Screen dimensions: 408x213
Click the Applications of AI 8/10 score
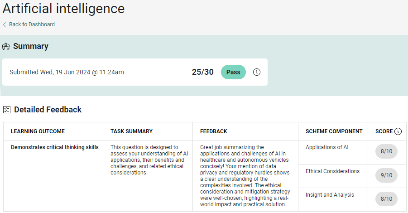click(x=386, y=151)
